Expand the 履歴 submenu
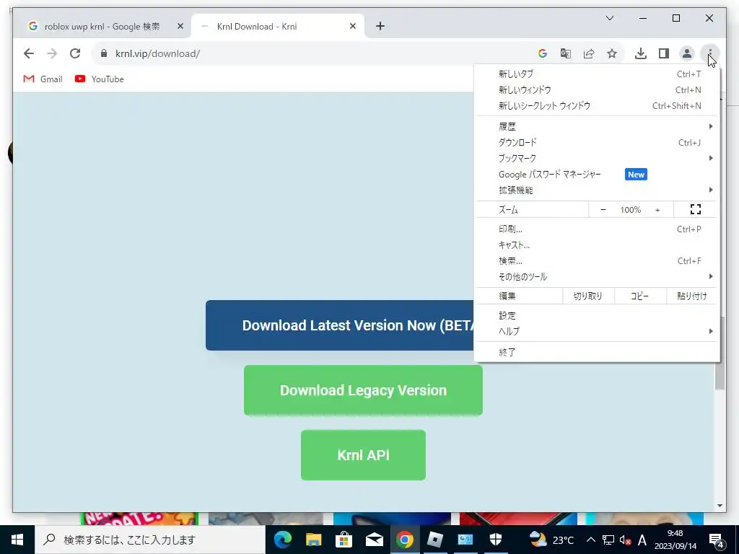 [x=597, y=126]
